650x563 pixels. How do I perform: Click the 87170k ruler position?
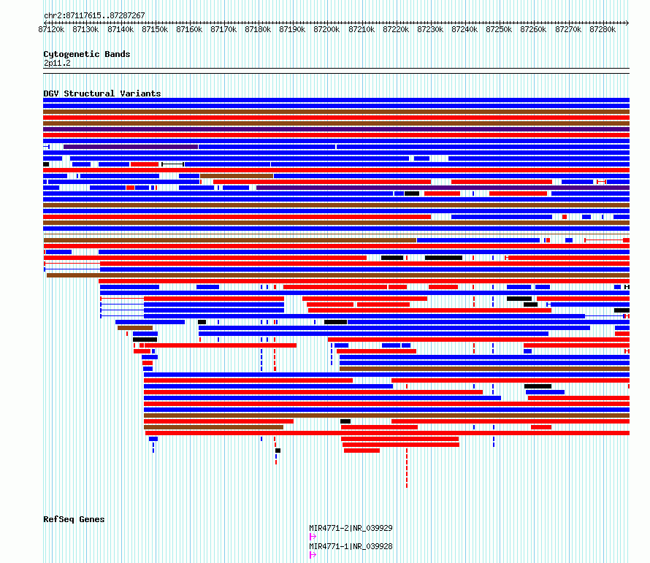[x=224, y=29]
